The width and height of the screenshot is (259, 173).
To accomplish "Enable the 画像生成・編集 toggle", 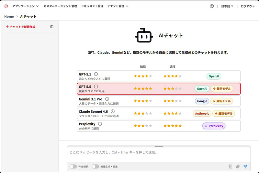I will (x=95, y=167).
